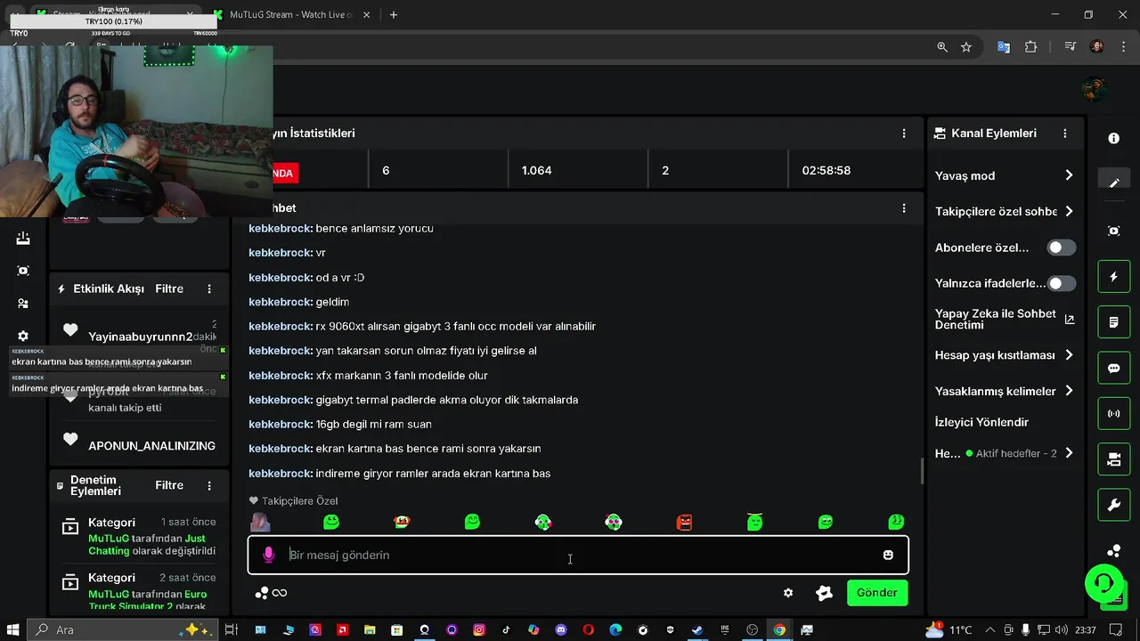Toggle the wrench moderation widget icon
1140x641 pixels.
(1113, 506)
